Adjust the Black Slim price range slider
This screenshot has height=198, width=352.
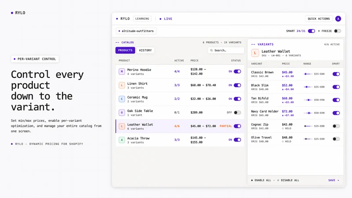[308, 87]
